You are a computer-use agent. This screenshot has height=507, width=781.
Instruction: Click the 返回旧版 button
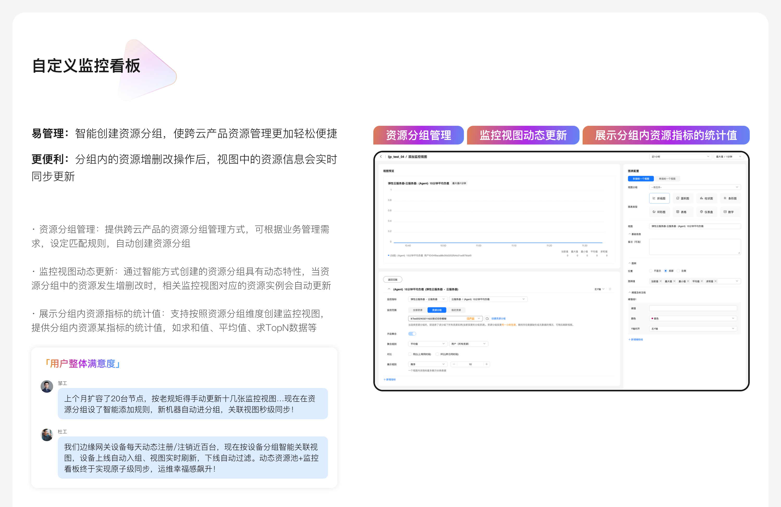click(x=393, y=280)
